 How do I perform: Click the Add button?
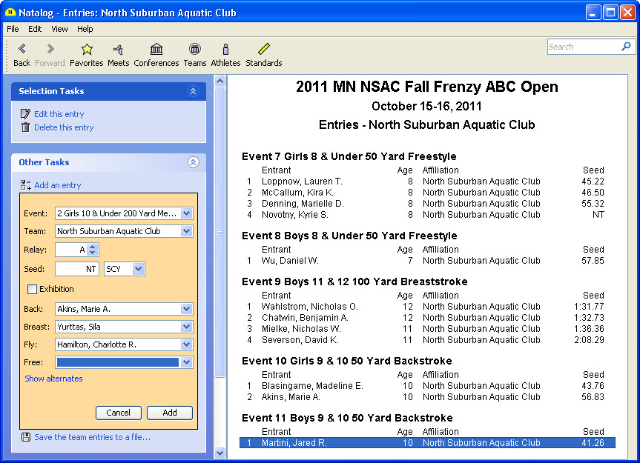[x=170, y=413]
